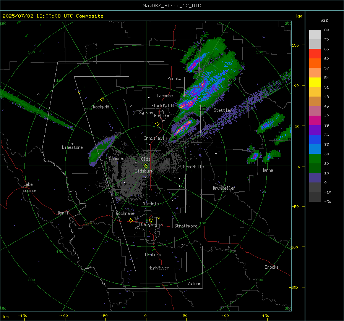Click the ThreeHills label

(x=192, y=167)
